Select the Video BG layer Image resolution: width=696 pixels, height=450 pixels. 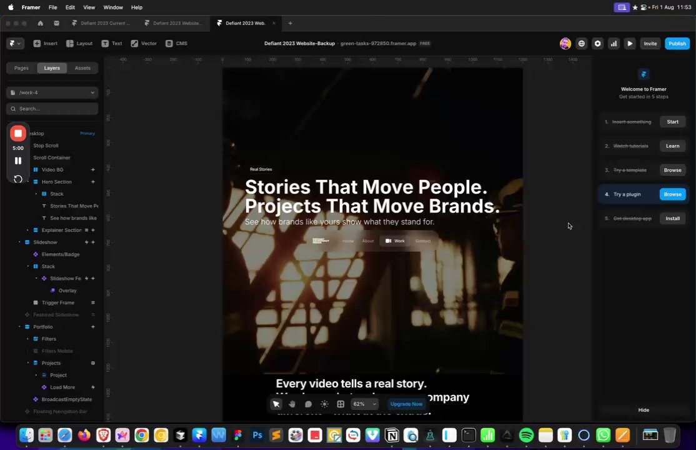[x=52, y=170]
